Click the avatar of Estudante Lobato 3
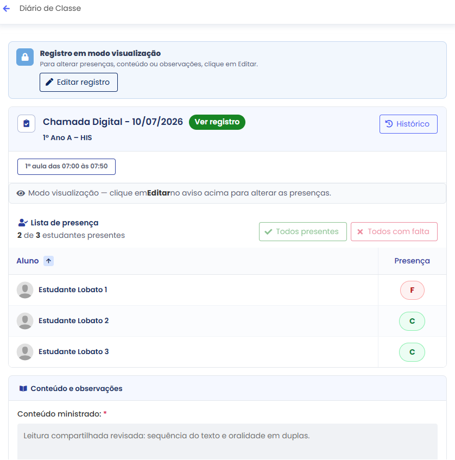Viewport: 455px width, 460px height. pos(25,352)
